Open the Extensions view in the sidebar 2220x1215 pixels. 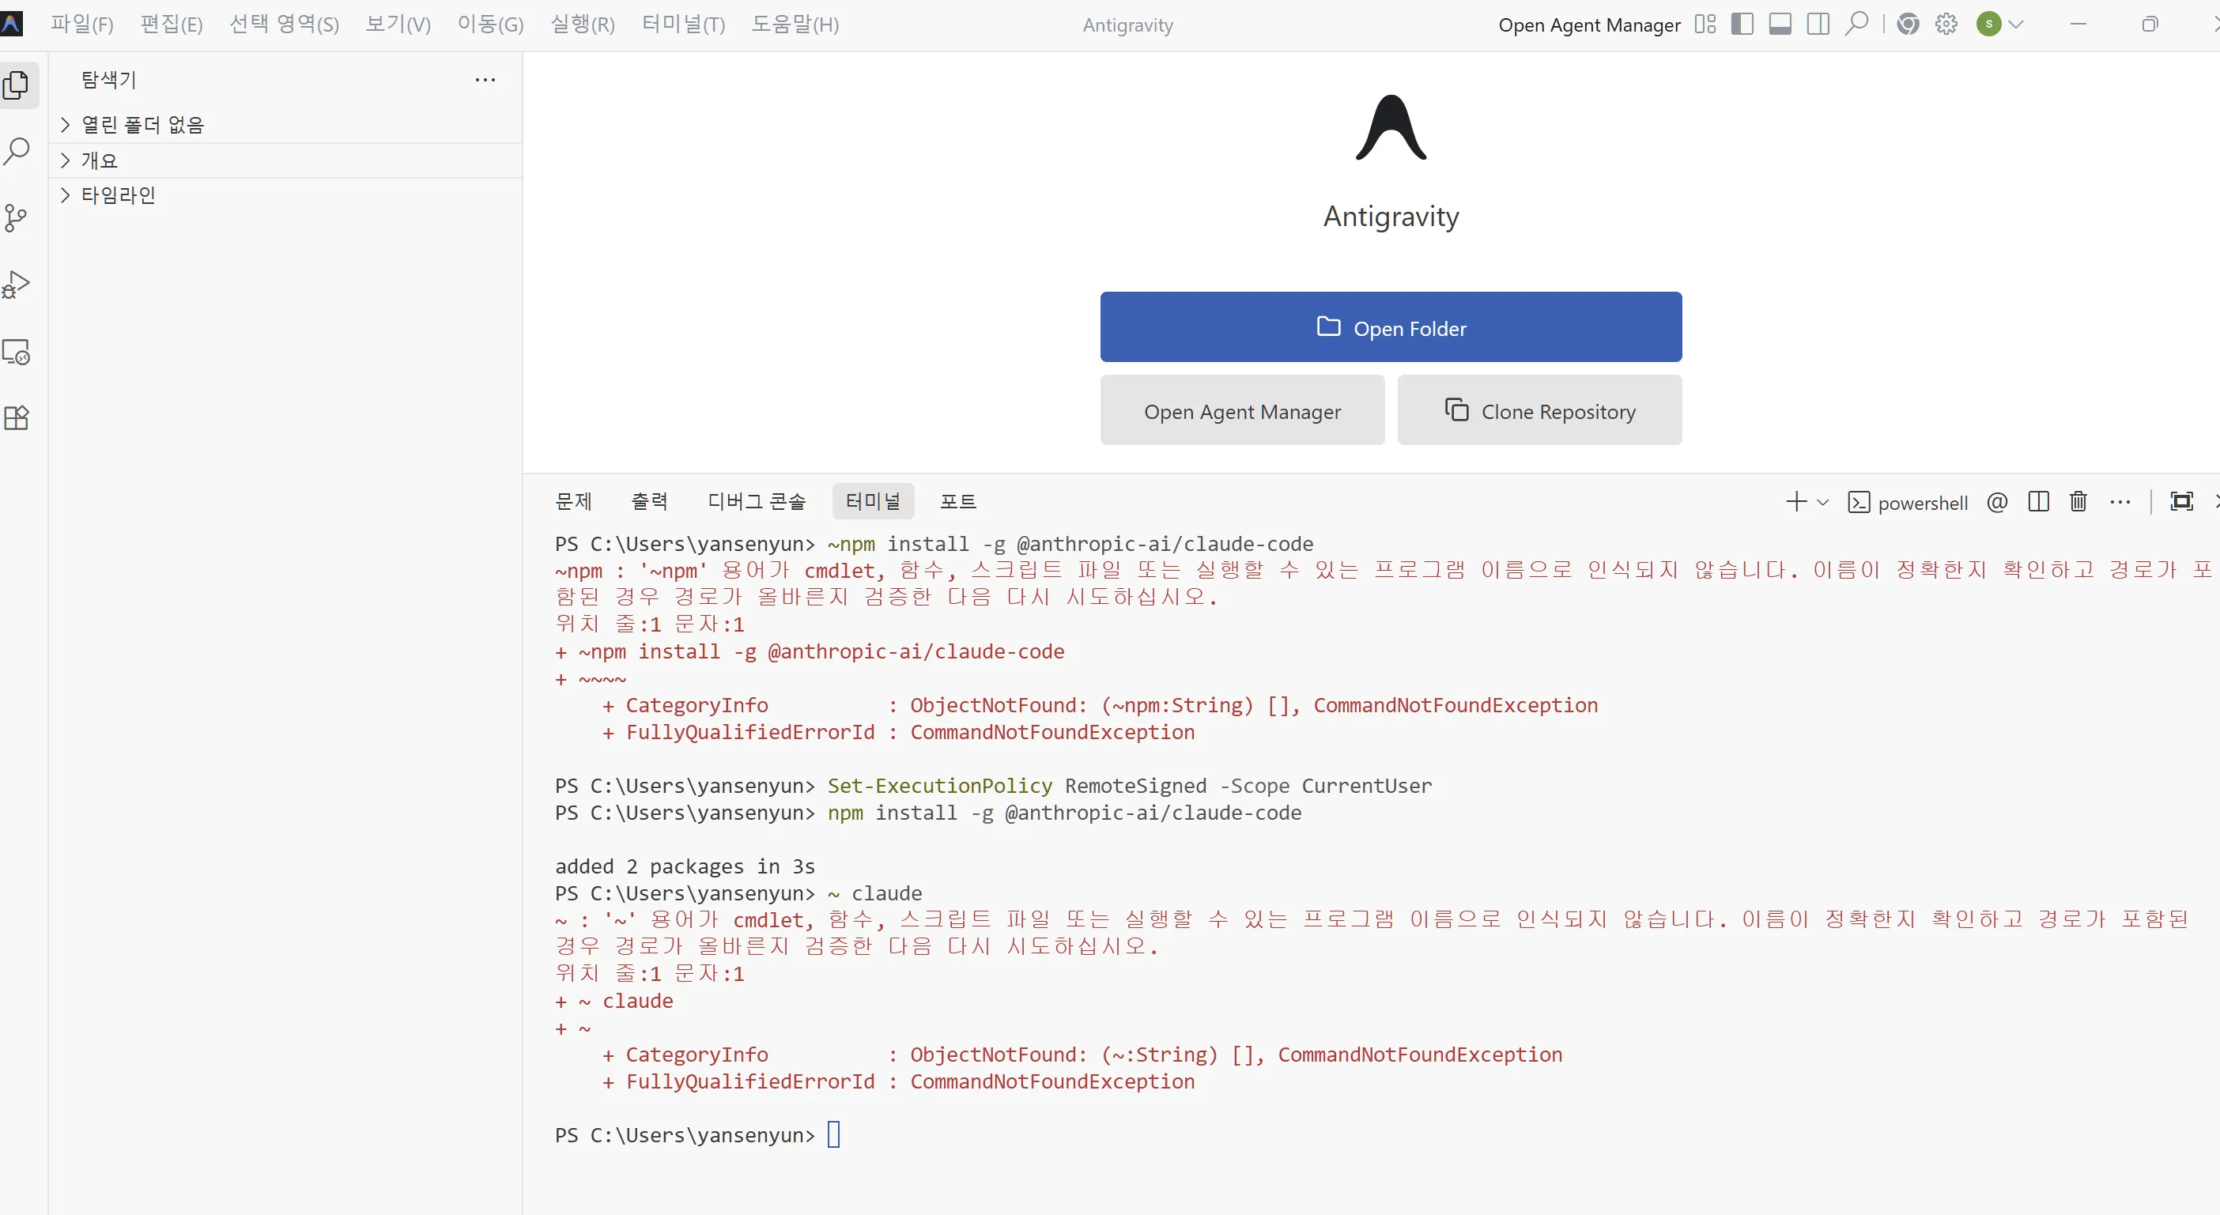tap(17, 419)
